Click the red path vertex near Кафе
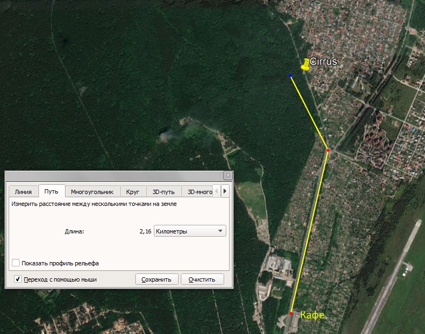Image resolution: width=425 pixels, height=334 pixels. coord(291,313)
